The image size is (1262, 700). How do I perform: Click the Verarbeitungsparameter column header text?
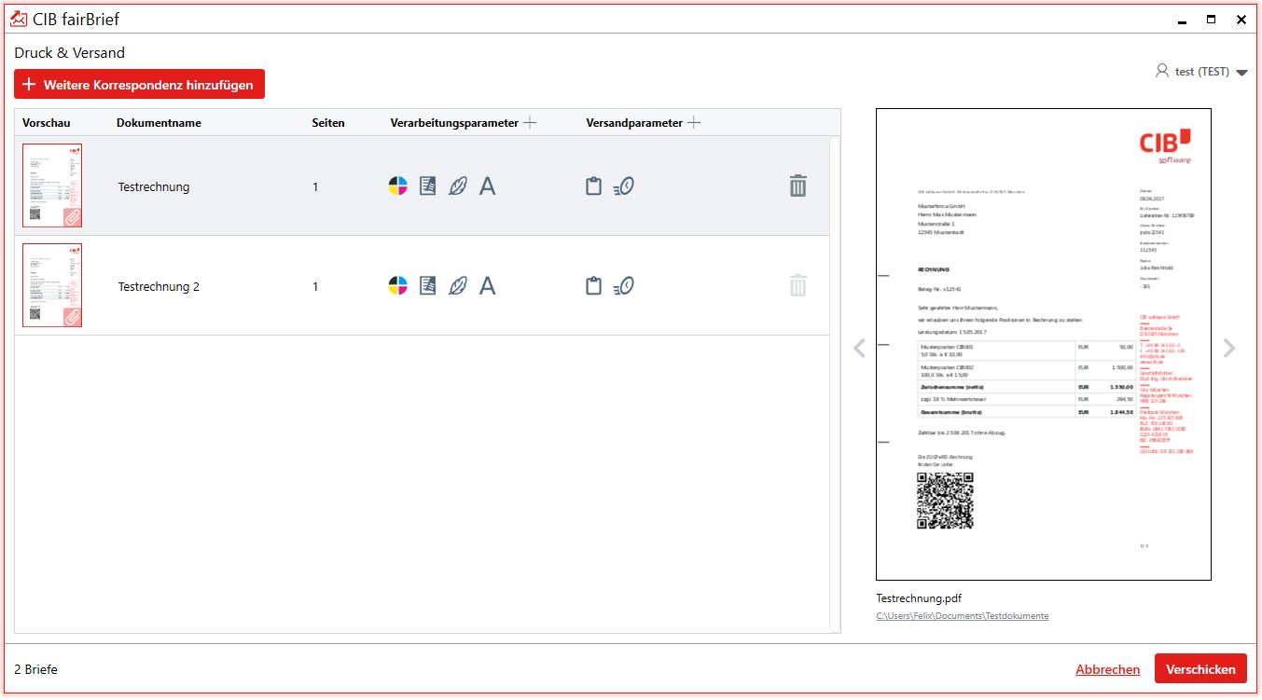click(454, 122)
